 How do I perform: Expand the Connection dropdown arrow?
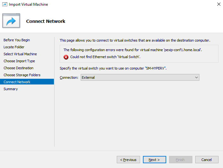point(197,77)
